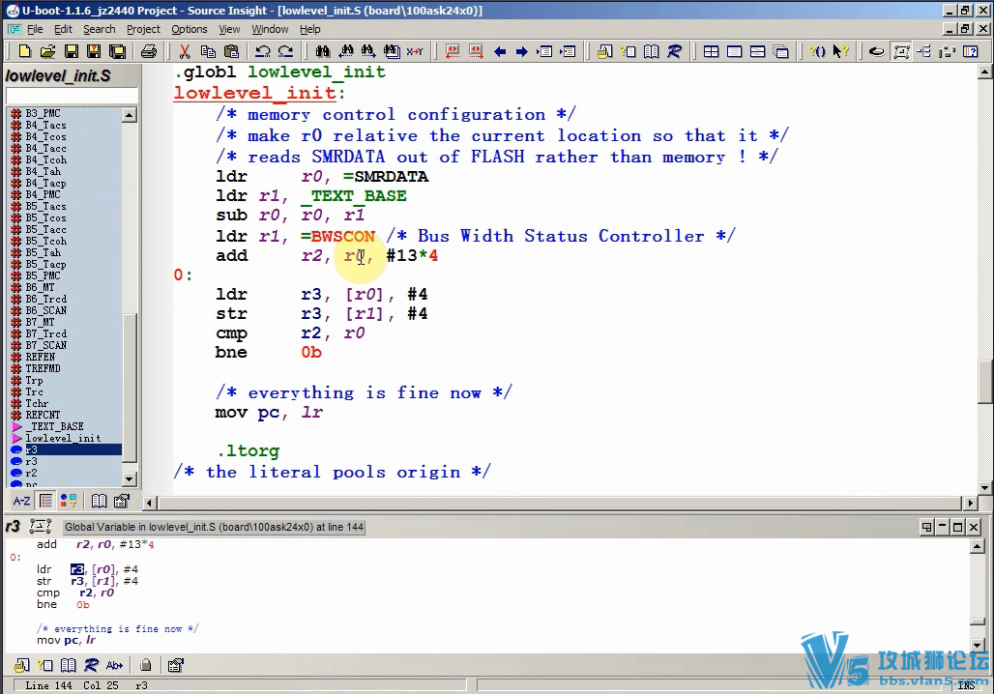Image resolution: width=994 pixels, height=694 pixels.
Task: Click Ab rename icon in context toolbar
Action: [115, 665]
